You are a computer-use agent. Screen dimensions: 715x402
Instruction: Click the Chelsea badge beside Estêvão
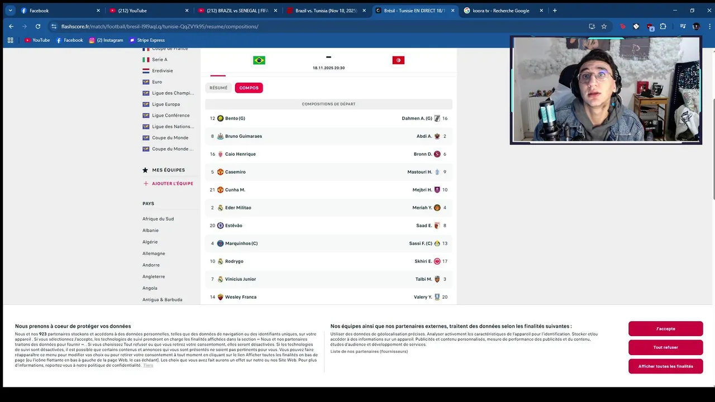[220, 226]
